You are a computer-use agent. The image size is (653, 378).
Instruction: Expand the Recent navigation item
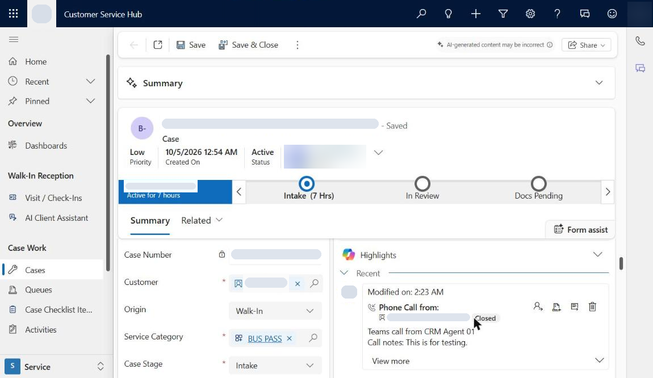90,82
